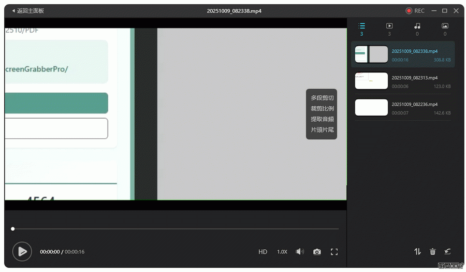
Task: Click the camera snapshot icon
Action: tap(317, 252)
